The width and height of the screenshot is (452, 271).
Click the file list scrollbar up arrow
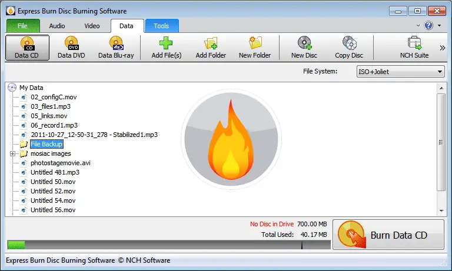click(441, 88)
